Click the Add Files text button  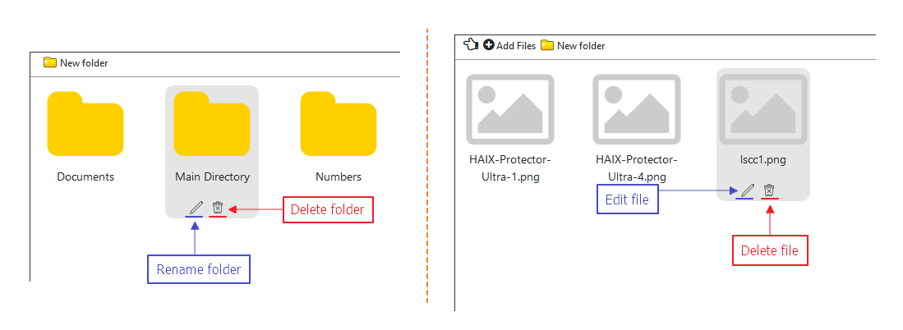(x=516, y=45)
